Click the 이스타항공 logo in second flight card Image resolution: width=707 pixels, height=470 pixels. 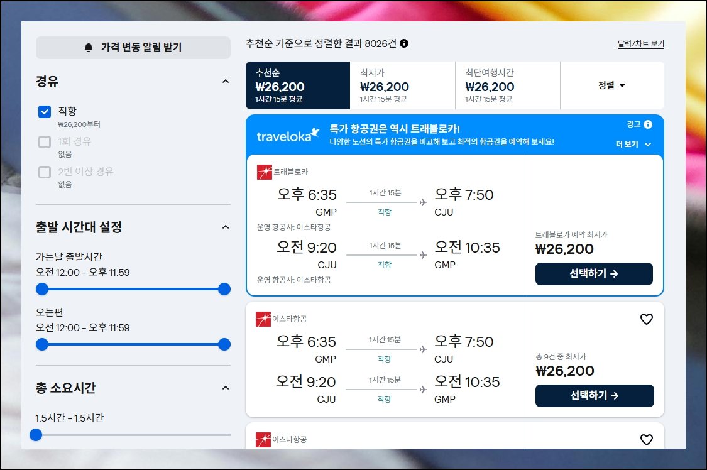click(263, 319)
